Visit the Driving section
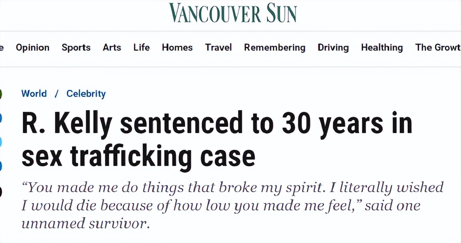461x243 pixels. click(x=333, y=48)
